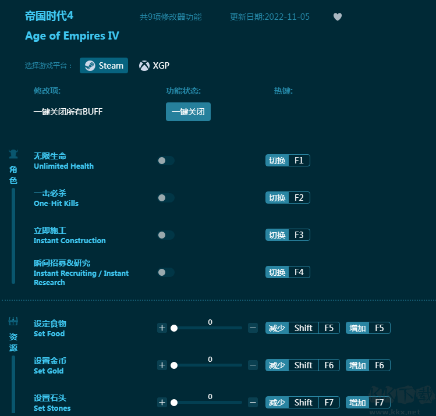Click the 一键关闭所有BUFF label

(x=68, y=112)
